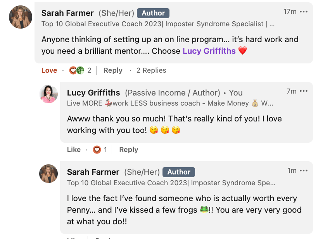The height and width of the screenshot is (239, 318).
Task: Reply to Lucy Griffiths' comment
Action: coord(129,150)
